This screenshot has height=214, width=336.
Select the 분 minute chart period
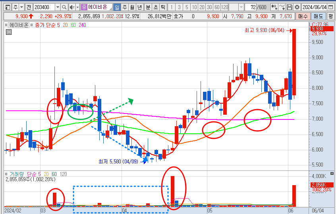click(x=148, y=7)
